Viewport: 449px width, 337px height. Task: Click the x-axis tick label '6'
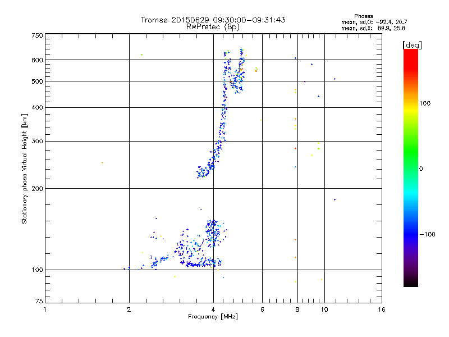262,309
